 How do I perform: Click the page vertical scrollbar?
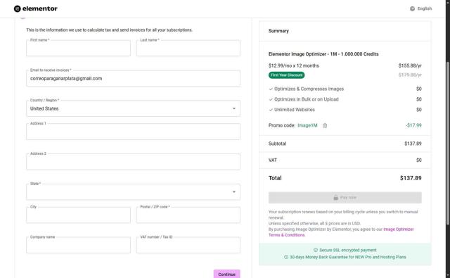click(447, 144)
